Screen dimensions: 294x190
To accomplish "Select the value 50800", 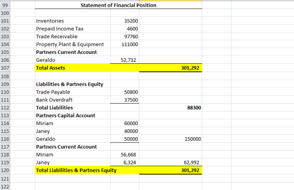I will 125,92.
